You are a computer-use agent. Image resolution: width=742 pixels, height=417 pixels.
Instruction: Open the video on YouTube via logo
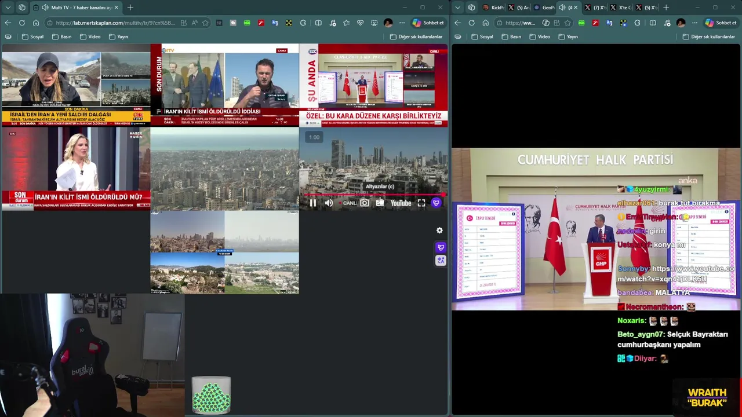[x=401, y=203]
